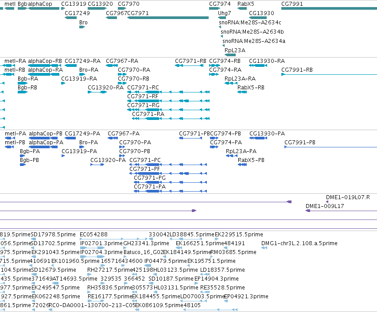
Task: Click snoRNA:Me28S-A2634a feature label
Action: tap(254, 41)
